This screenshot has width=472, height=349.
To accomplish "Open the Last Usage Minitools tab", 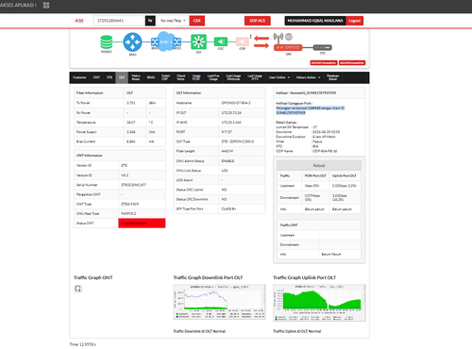I will pos(233,77).
